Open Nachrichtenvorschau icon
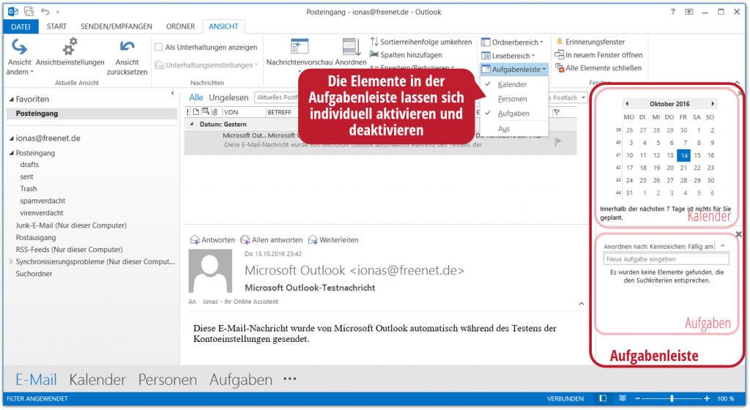750x410 pixels. pyautogui.click(x=300, y=47)
